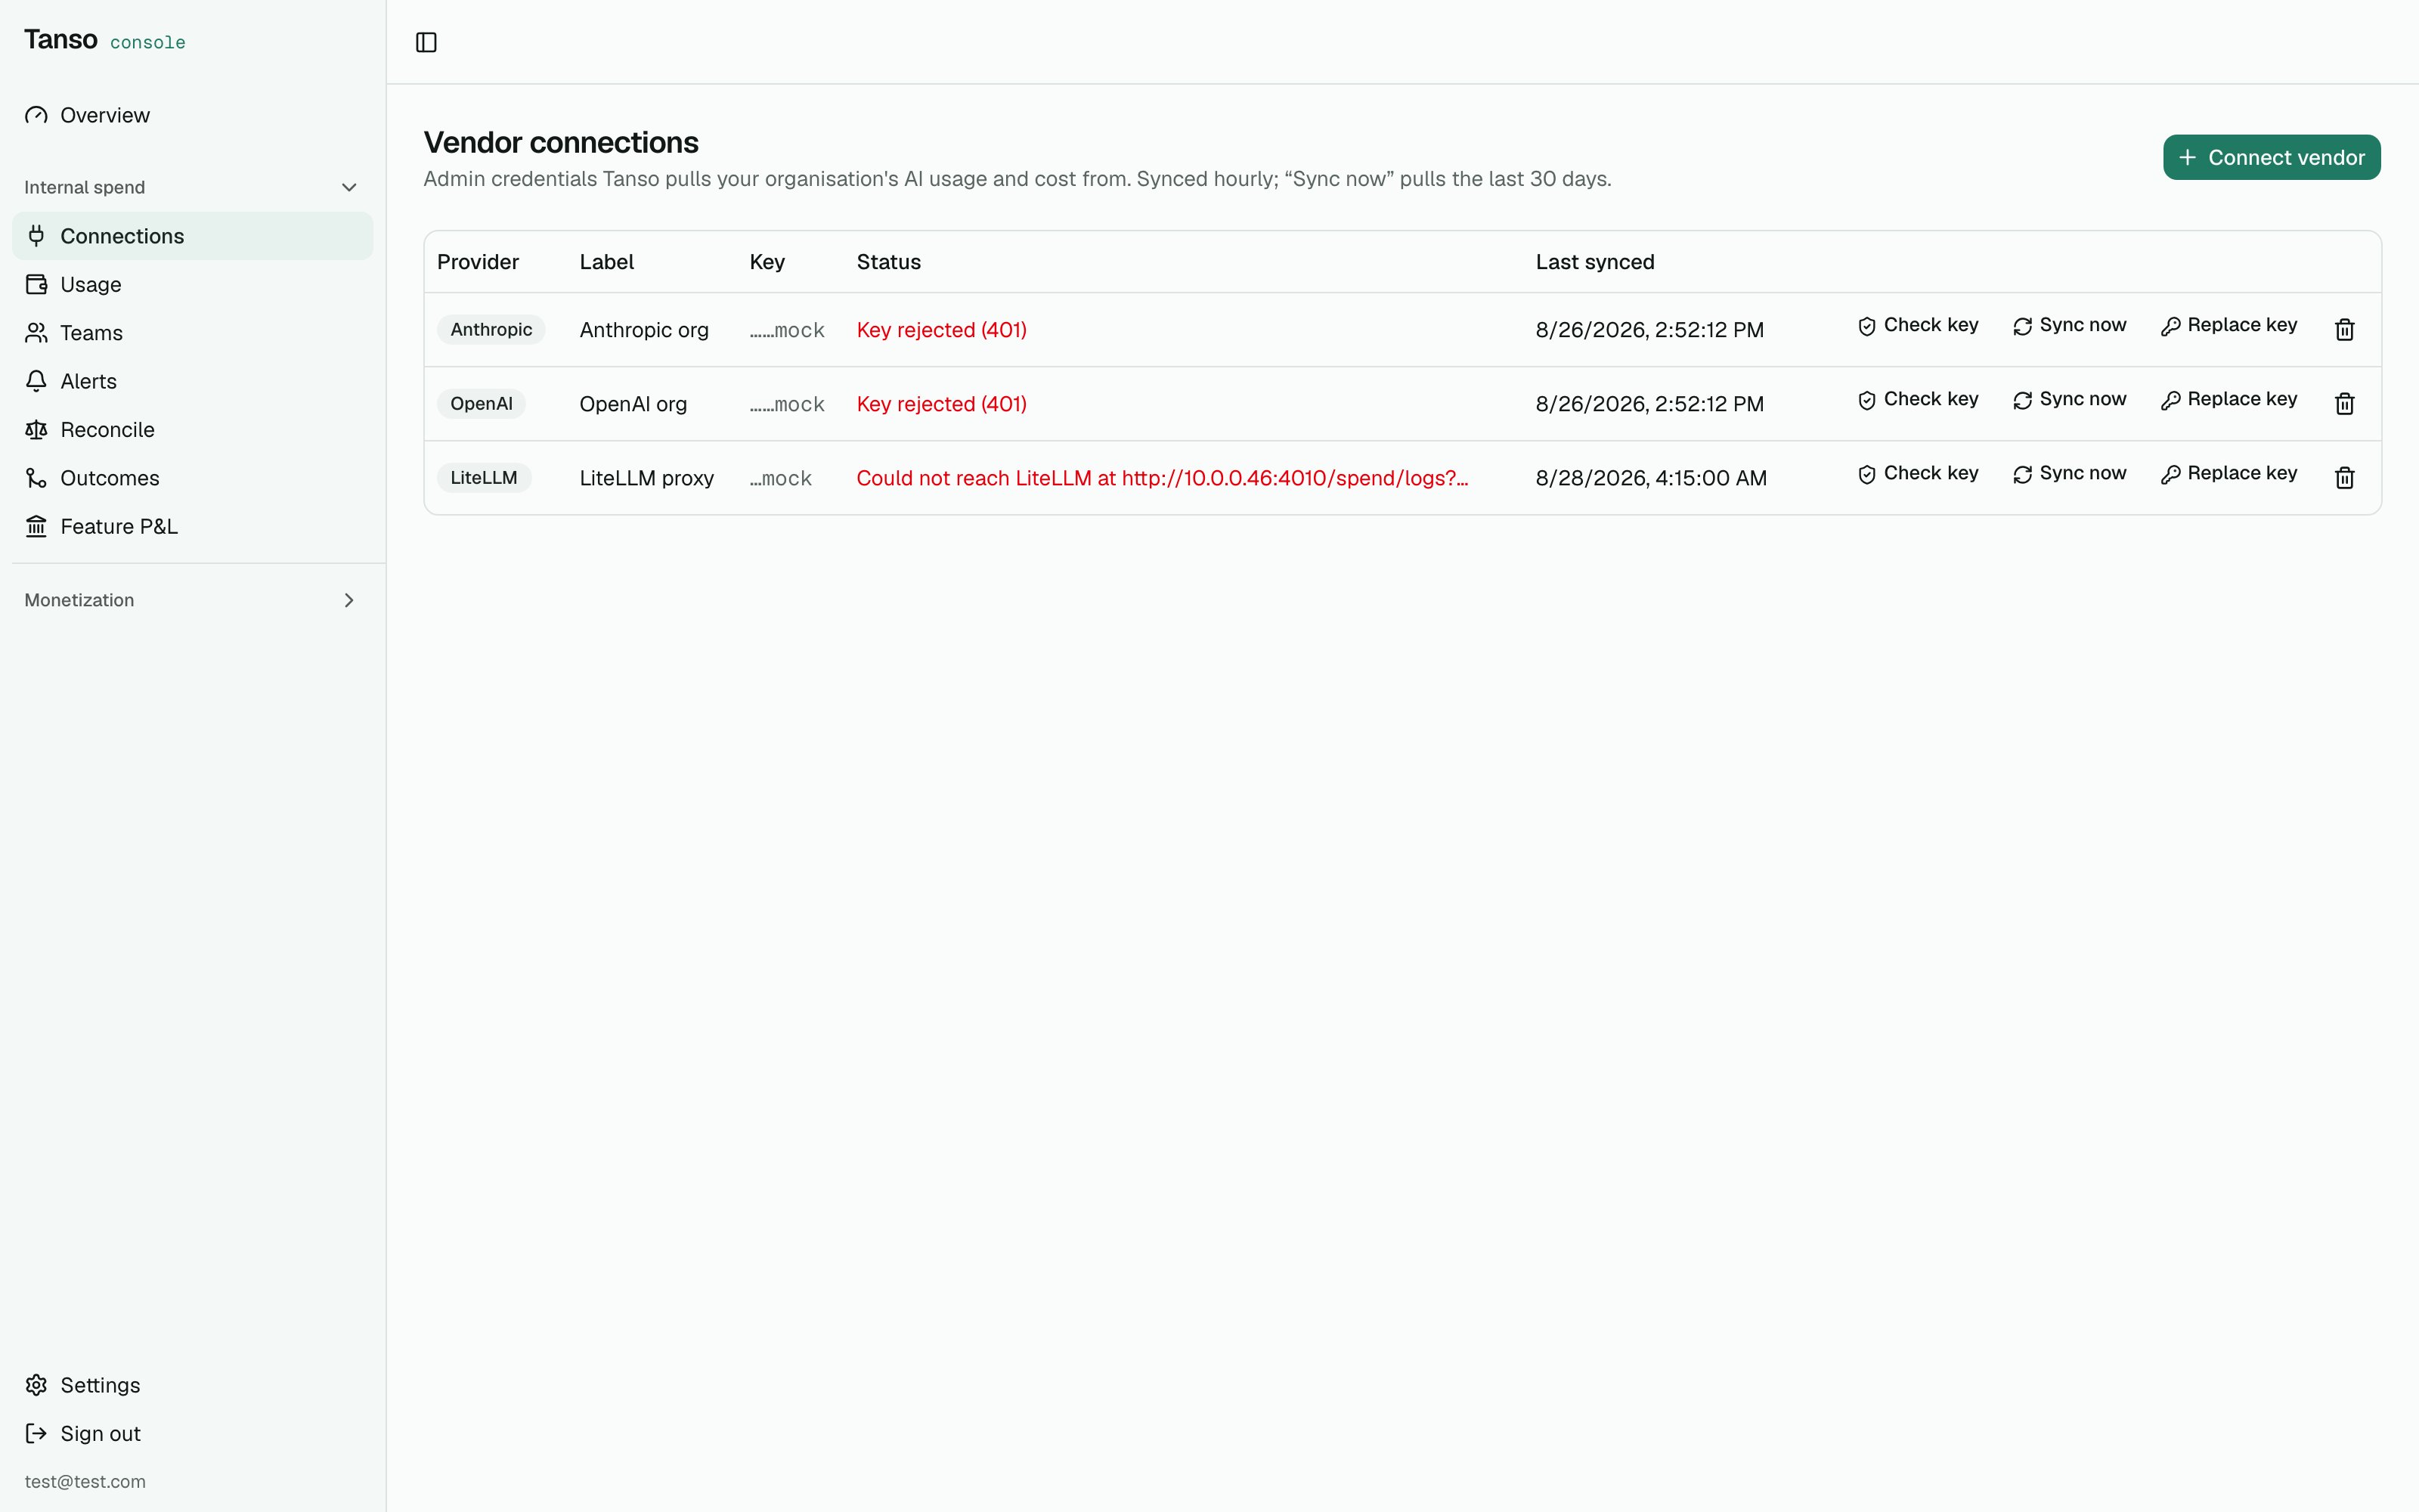Click the Outcomes branch icon
The height and width of the screenshot is (1512, 2419).
pos(36,478)
